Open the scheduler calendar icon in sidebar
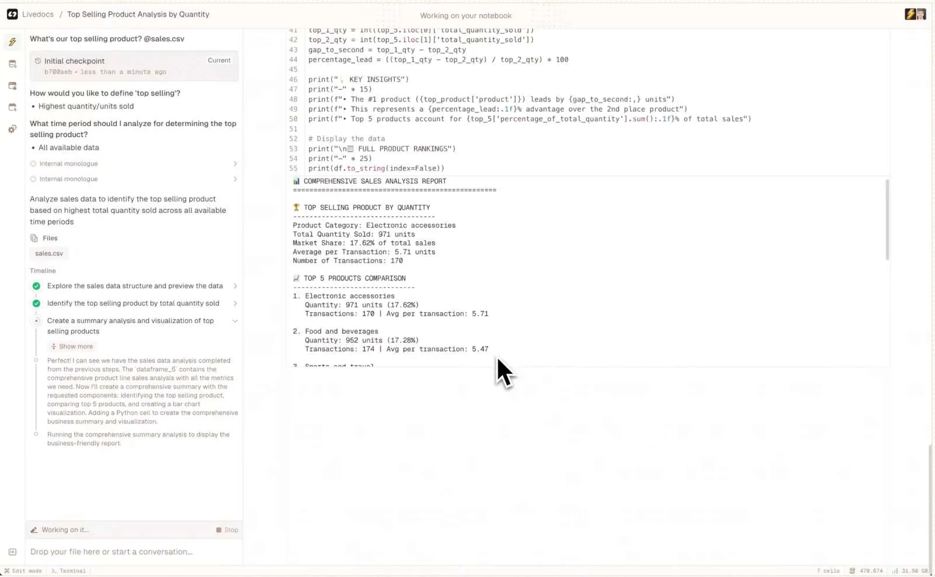The height and width of the screenshot is (577, 935). [12, 107]
